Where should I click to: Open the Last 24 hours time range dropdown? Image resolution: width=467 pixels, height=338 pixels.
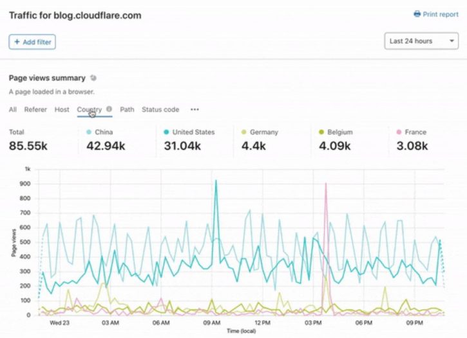pos(421,41)
